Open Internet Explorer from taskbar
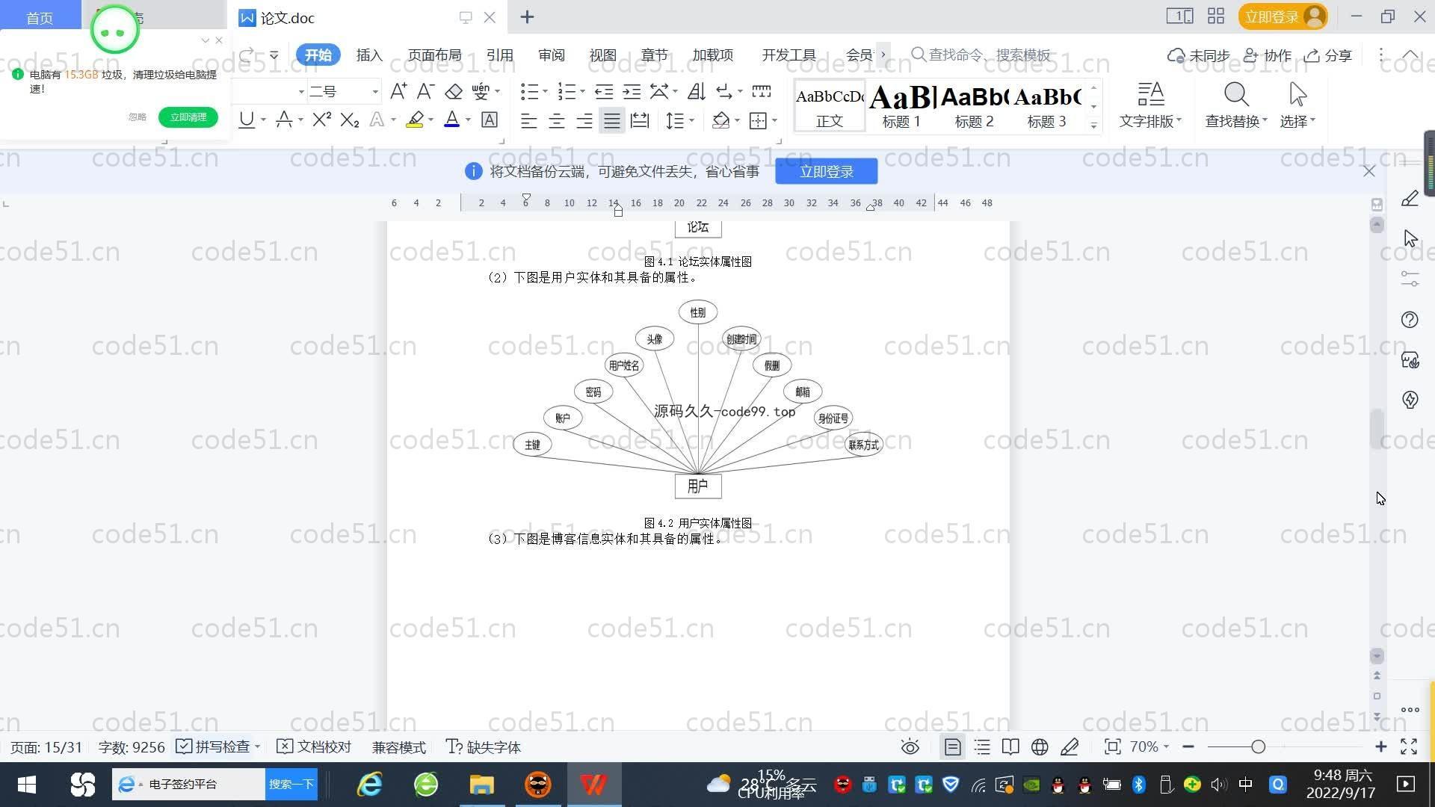 [370, 785]
